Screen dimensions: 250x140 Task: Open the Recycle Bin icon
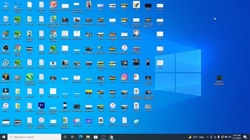[x=6, y=20]
